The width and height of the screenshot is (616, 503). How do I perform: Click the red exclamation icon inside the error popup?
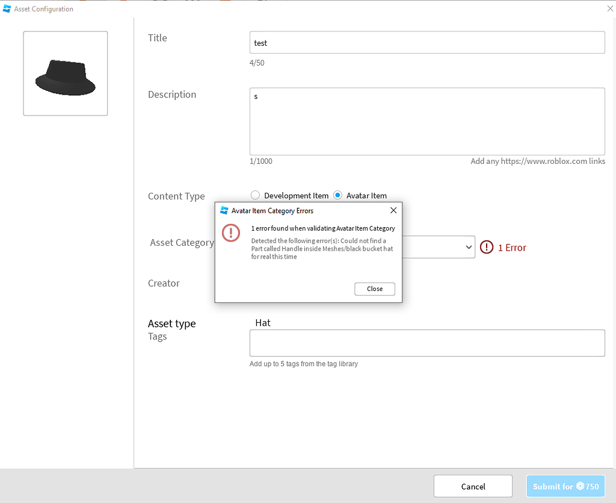(230, 233)
